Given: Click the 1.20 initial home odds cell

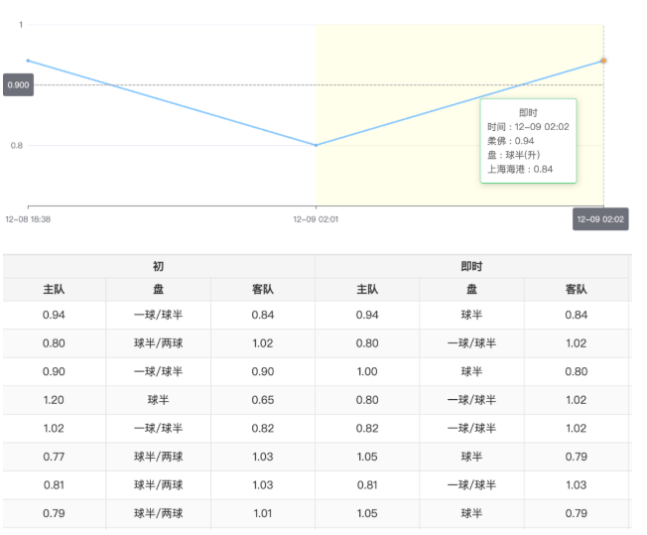Looking at the screenshot, I should pos(55,400).
